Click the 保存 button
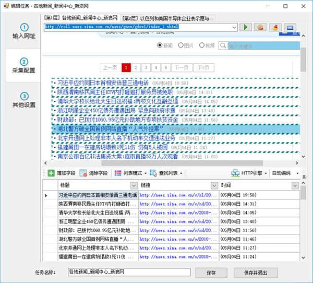Image resolution: width=313 pixels, height=283 pixels. 211,272
